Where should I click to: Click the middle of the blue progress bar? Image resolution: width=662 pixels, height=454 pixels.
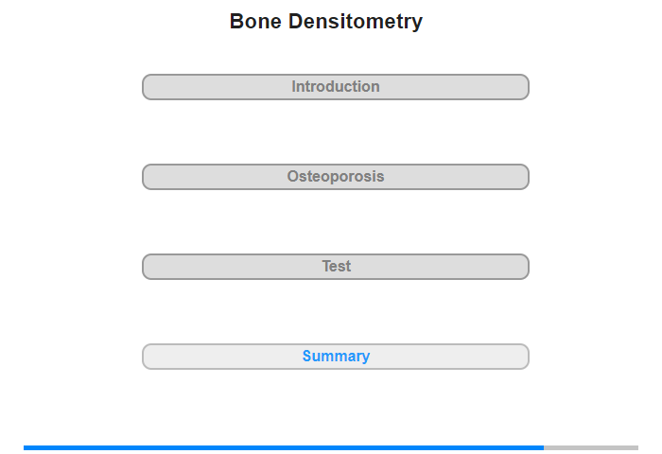[x=284, y=447]
